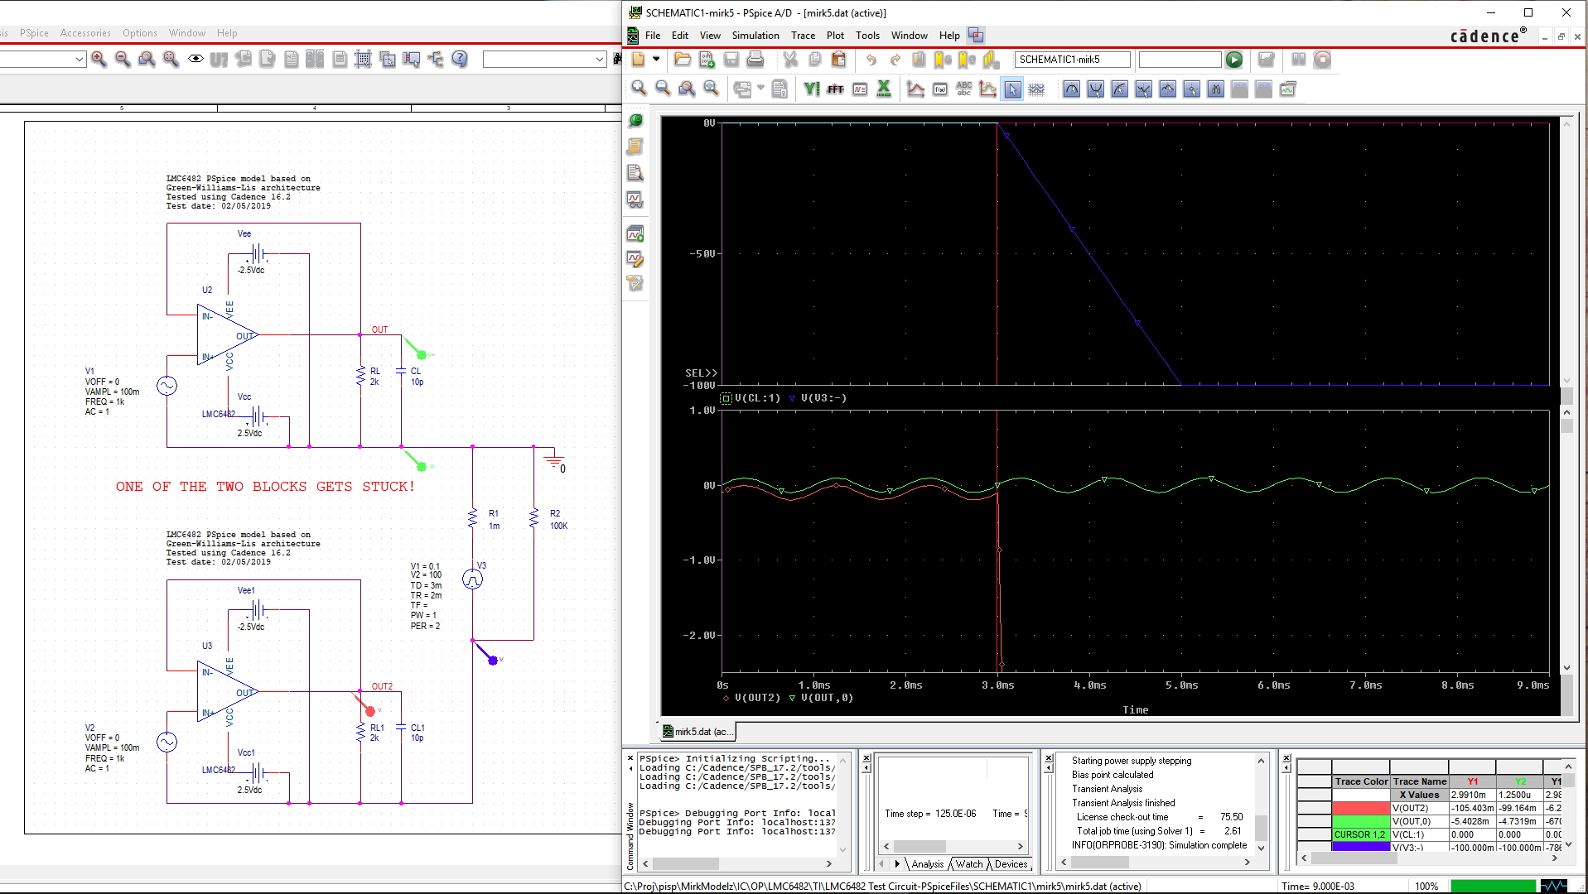Screen dimensions: 1588x894
Task: Click the Redo arrow icon
Action: tap(895, 60)
